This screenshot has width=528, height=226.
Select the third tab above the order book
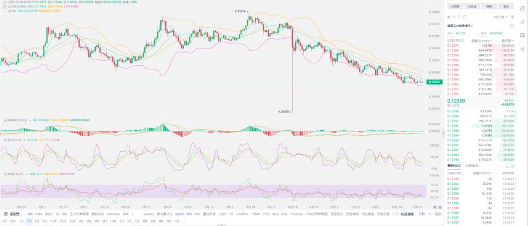[489, 6]
